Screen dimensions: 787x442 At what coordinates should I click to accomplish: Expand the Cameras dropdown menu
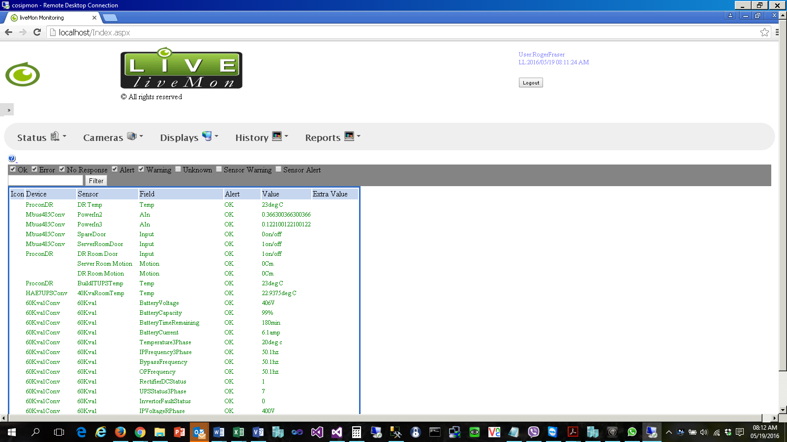(x=113, y=138)
